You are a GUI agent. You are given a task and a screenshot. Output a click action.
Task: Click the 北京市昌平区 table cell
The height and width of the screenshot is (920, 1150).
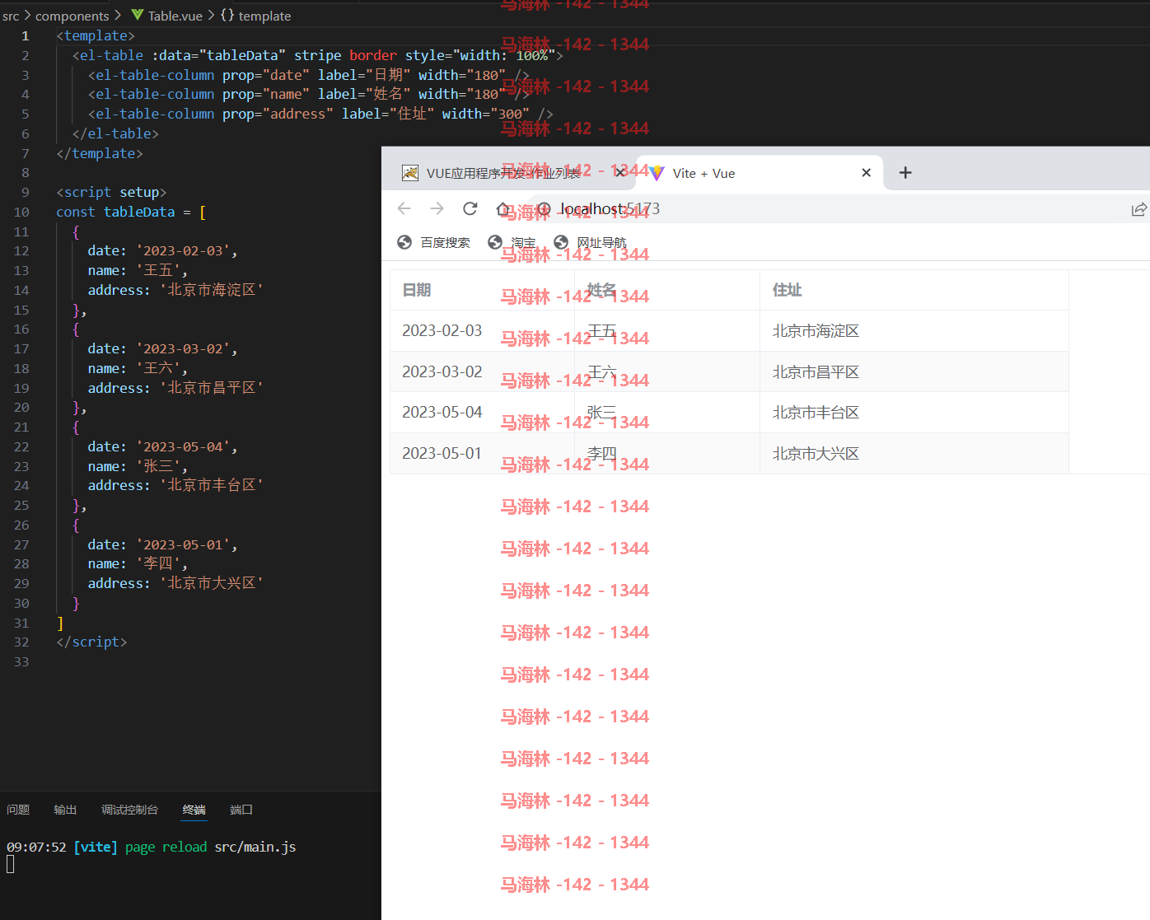pyautogui.click(x=914, y=371)
